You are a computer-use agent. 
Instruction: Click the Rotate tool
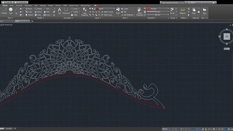click(x=38, y=9)
